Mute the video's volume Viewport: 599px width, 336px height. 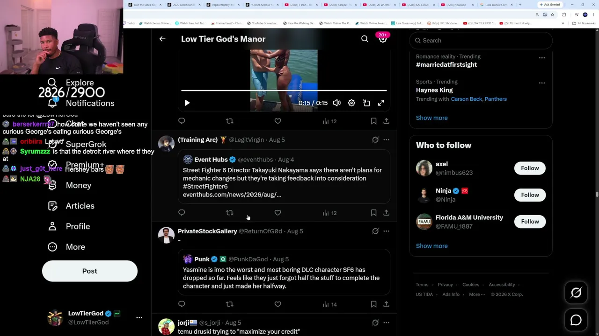tap(337, 103)
